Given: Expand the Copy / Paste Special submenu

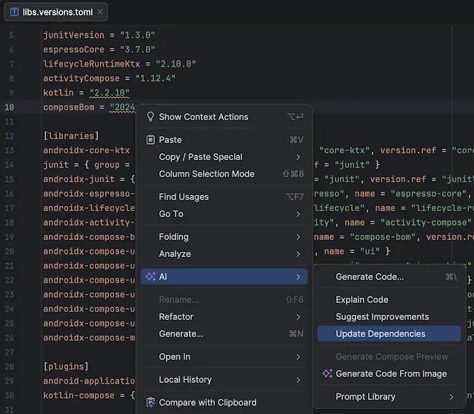Looking at the screenshot, I should [x=298, y=157].
